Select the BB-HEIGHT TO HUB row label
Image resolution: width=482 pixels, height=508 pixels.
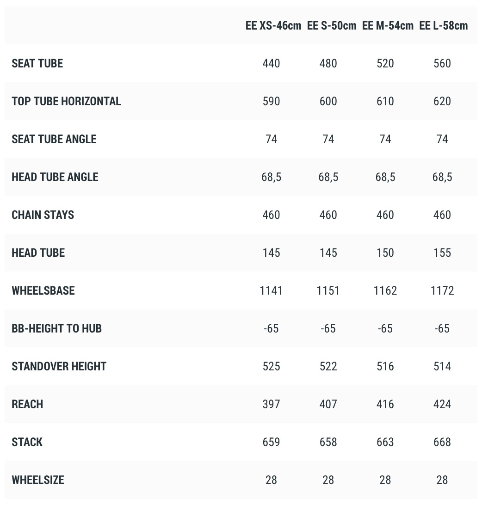tap(56, 329)
